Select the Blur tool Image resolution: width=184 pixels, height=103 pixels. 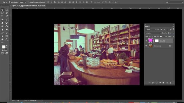[x=3, y=29]
